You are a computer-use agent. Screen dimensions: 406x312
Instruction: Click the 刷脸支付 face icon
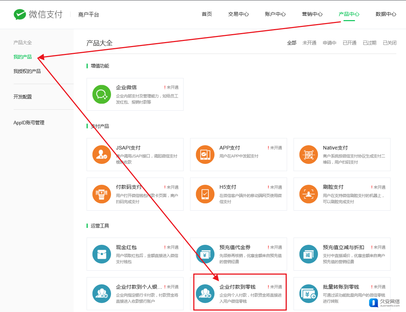[309, 194]
